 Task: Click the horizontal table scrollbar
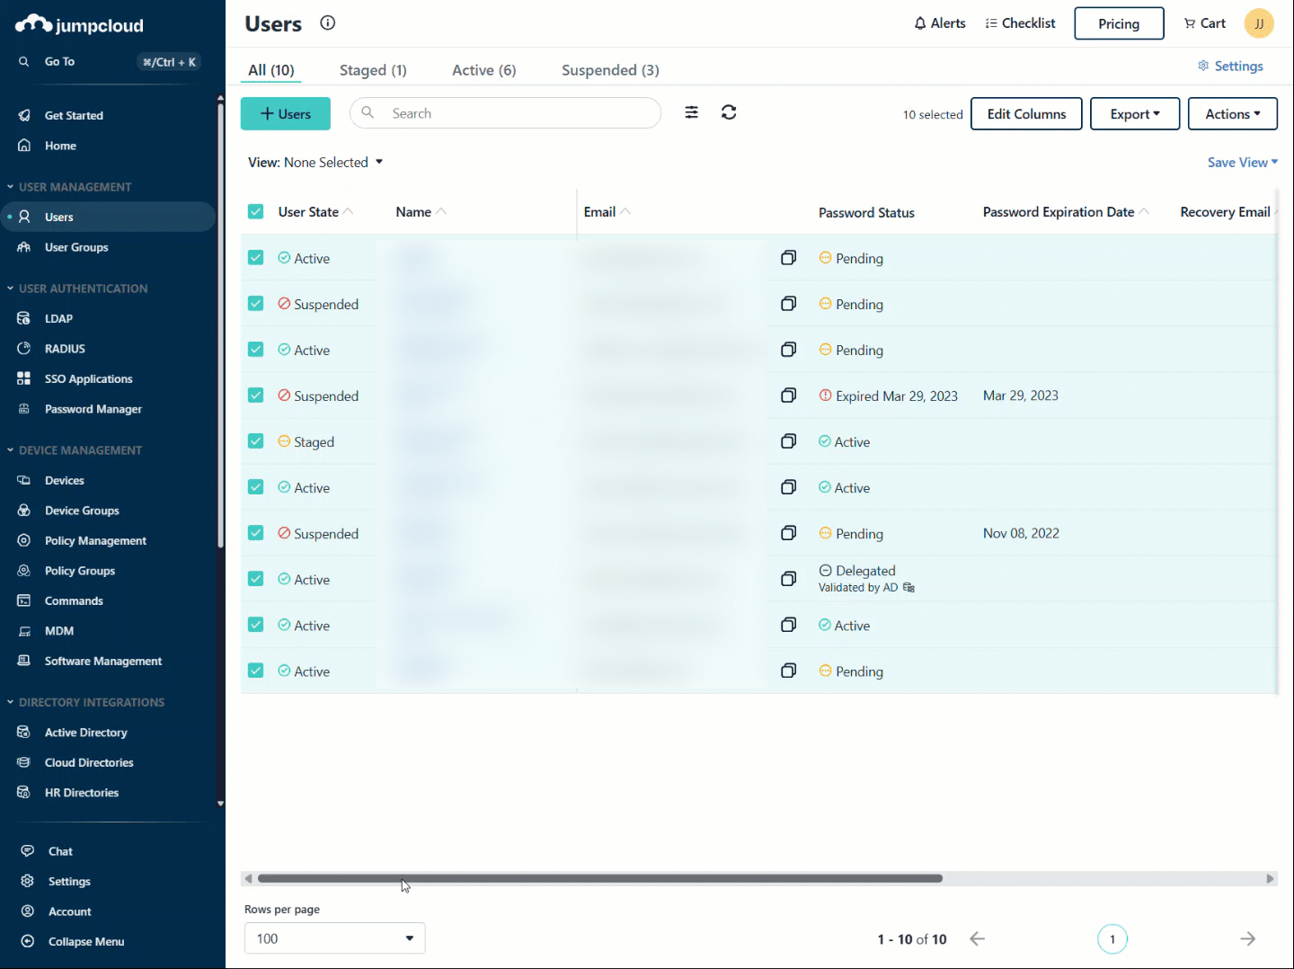[600, 878]
